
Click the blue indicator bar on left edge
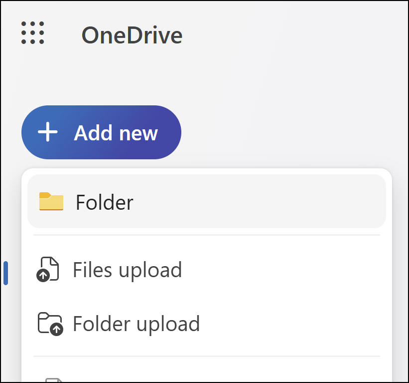5,273
